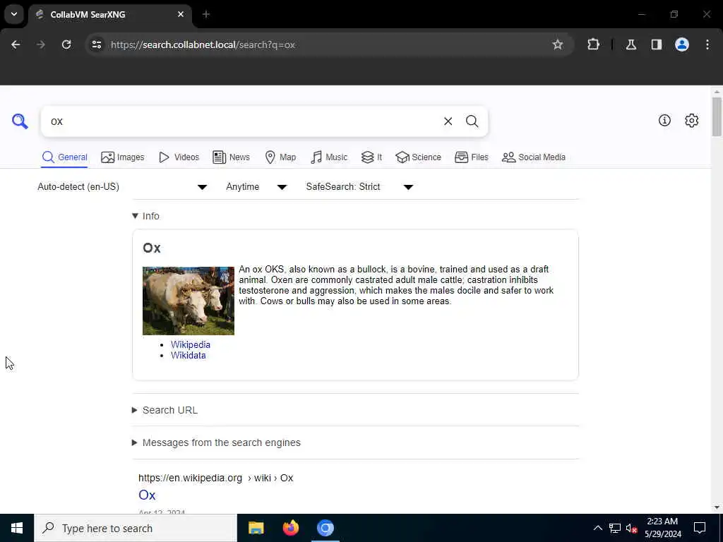The width and height of the screenshot is (723, 542).
Task: View site information icon in address bar
Action: coord(96,44)
